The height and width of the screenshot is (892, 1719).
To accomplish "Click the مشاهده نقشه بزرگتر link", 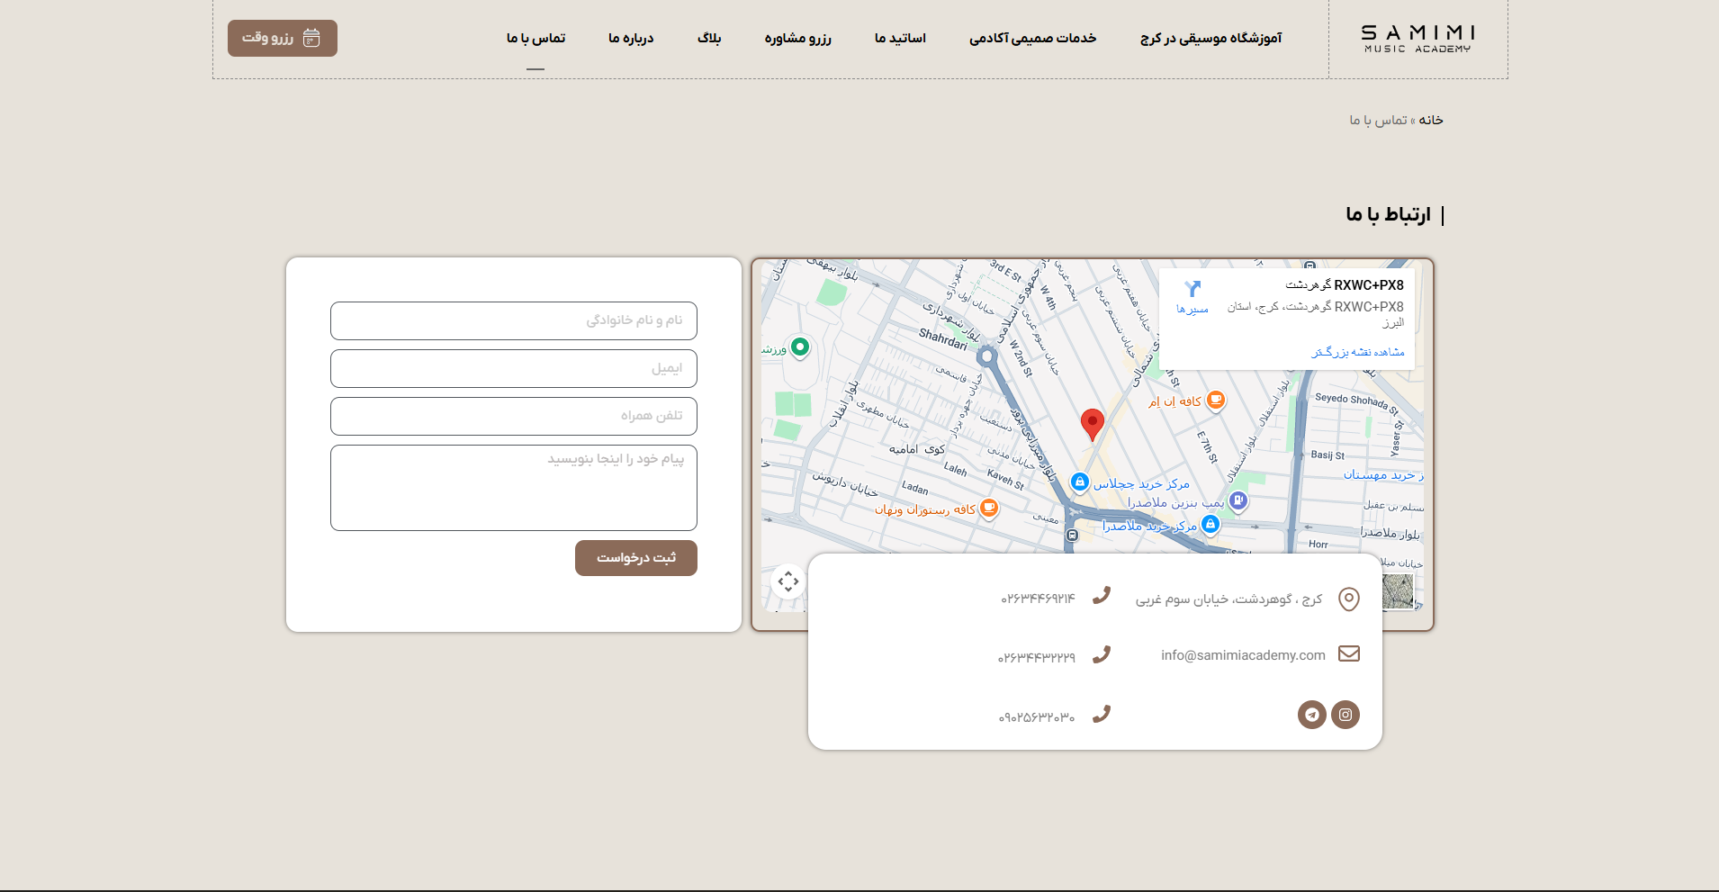I will [x=1357, y=352].
